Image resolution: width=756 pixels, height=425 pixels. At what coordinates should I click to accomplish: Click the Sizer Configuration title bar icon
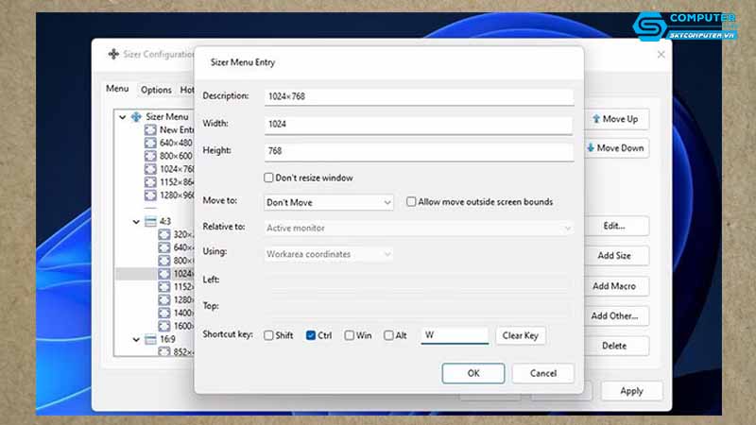[x=114, y=55]
